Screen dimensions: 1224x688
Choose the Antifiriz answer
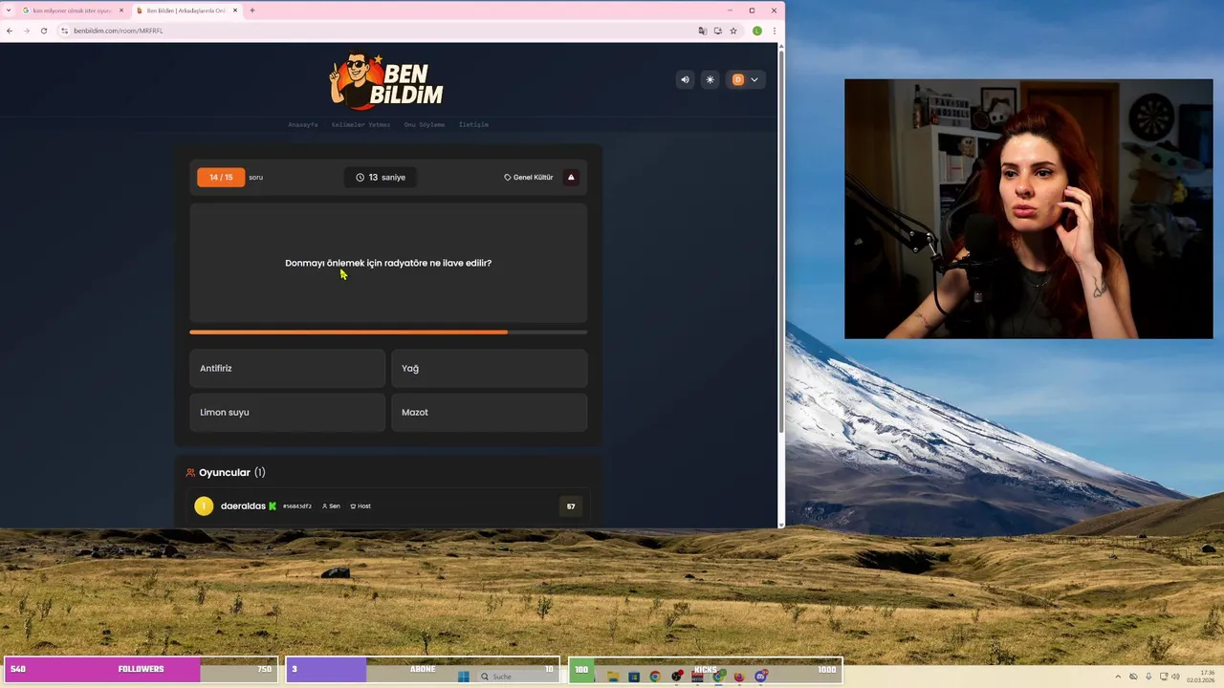[287, 368]
